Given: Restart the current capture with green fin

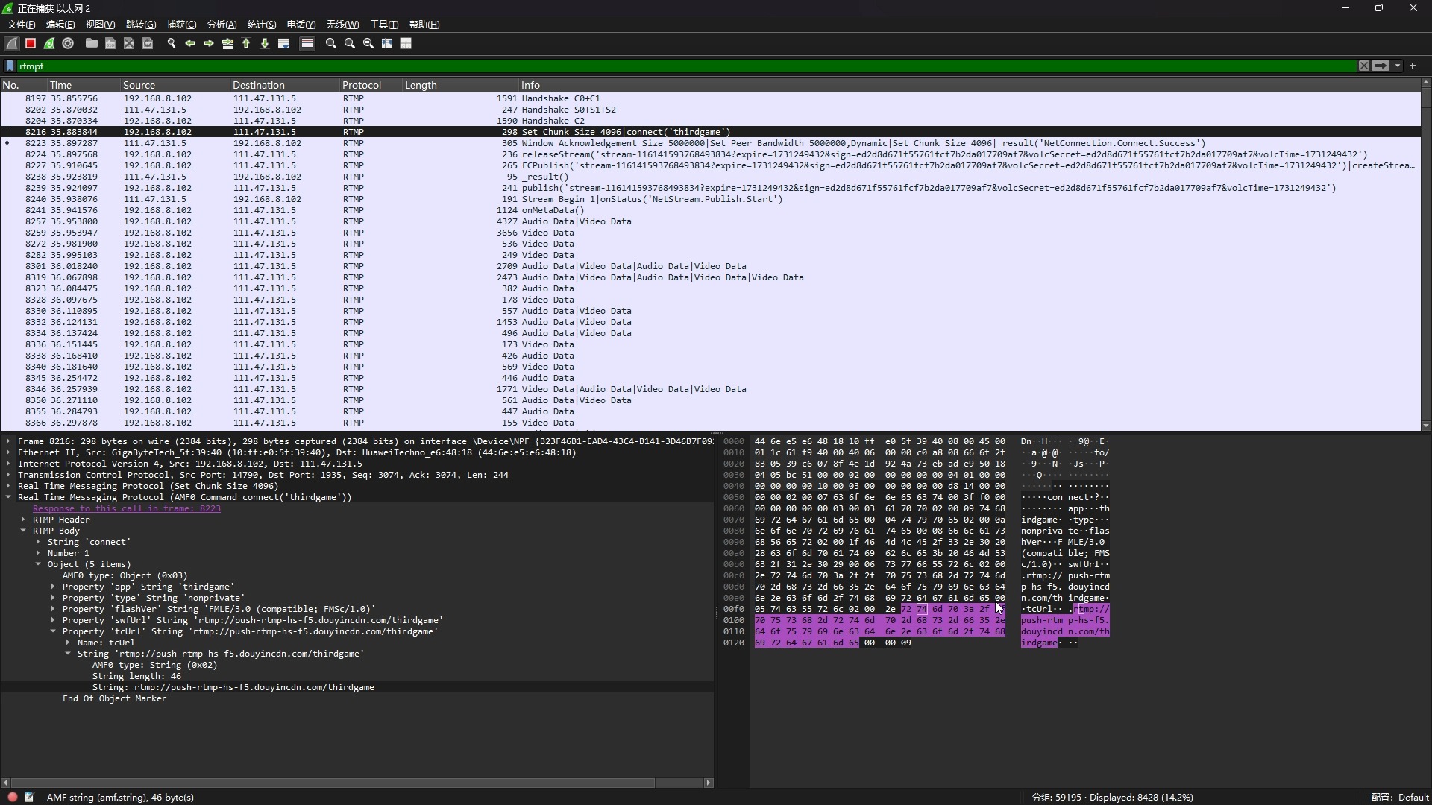Looking at the screenshot, I should 49,44.
